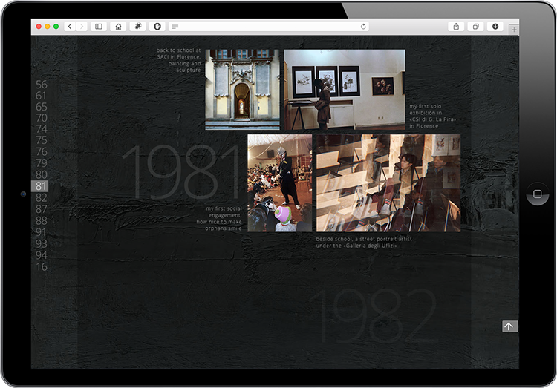Select year 79 in the timeline list
This screenshot has width=557, height=388.
tap(42, 163)
